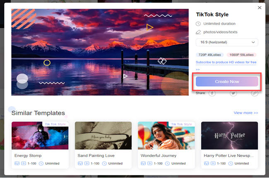Open the Energy Stomp template thumbnail
Viewport: 269px width, 178px height.
tap(40, 135)
